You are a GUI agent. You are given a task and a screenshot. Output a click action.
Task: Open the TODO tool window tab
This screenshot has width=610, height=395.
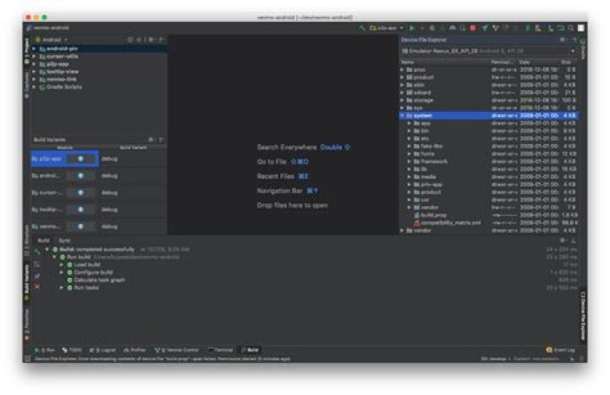click(x=72, y=350)
